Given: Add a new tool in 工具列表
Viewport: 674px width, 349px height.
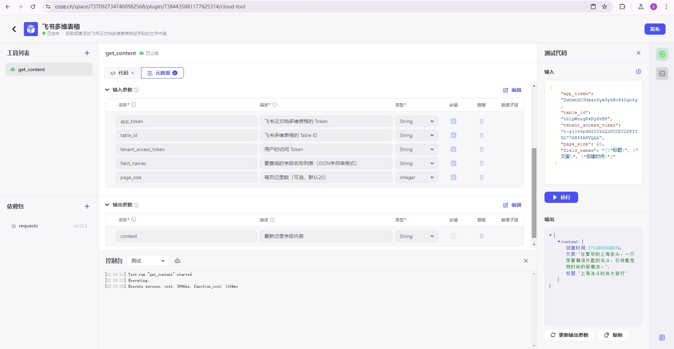Looking at the screenshot, I should [x=87, y=53].
